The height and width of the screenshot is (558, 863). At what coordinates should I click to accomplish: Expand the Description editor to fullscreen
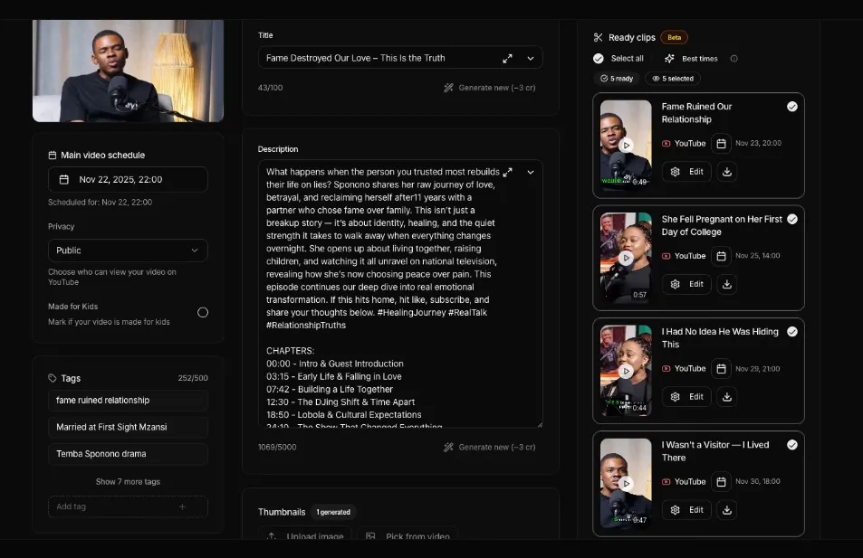[x=507, y=172]
